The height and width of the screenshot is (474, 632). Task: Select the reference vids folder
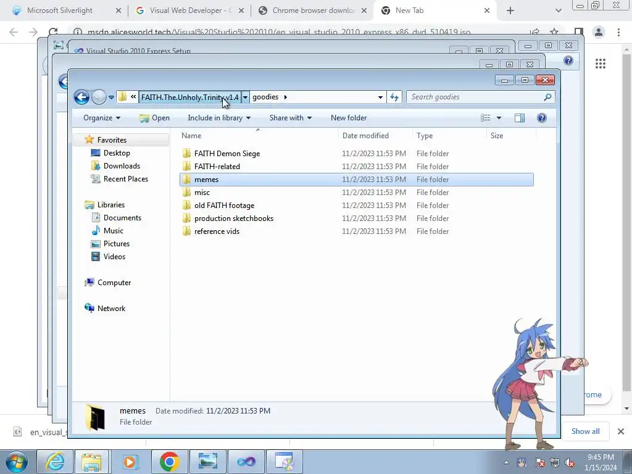pos(356,231)
